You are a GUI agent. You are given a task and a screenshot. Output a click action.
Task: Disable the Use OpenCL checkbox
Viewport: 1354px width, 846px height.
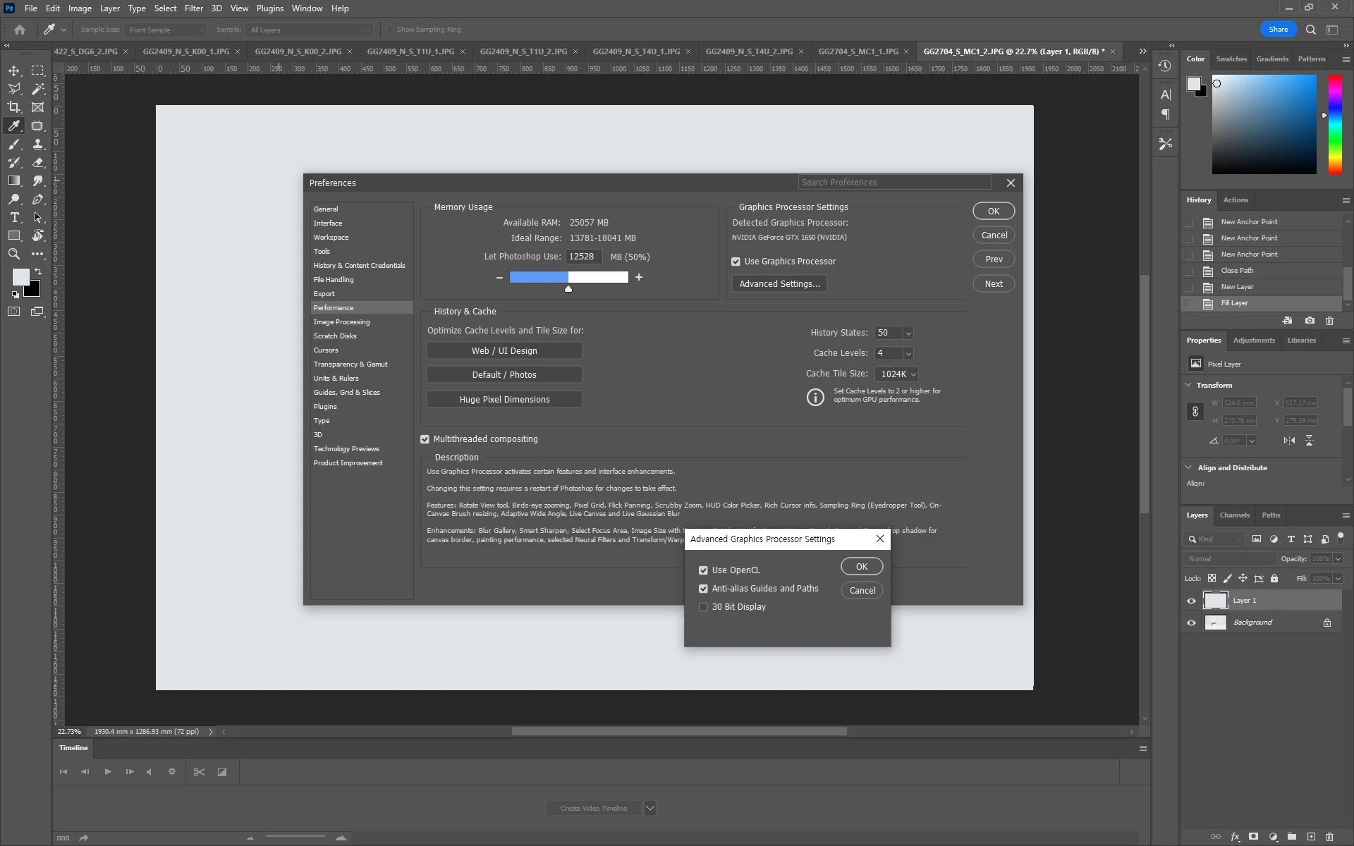(703, 570)
